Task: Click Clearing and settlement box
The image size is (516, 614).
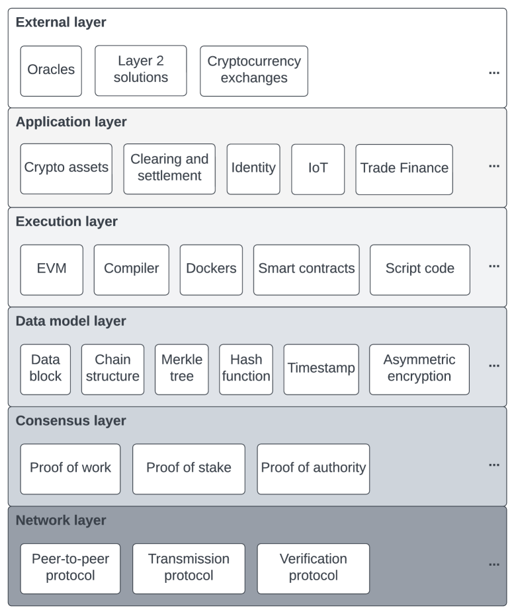Action: click(169, 169)
